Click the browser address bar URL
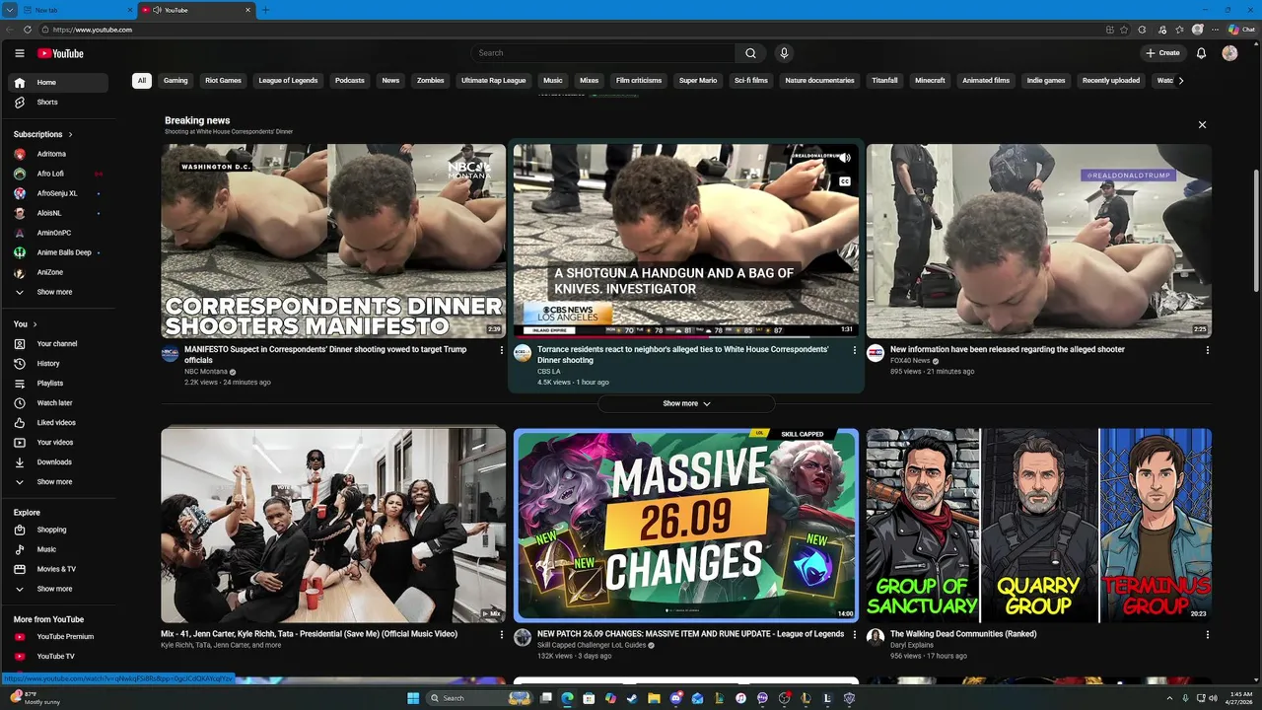Image resolution: width=1262 pixels, height=710 pixels. (93, 30)
